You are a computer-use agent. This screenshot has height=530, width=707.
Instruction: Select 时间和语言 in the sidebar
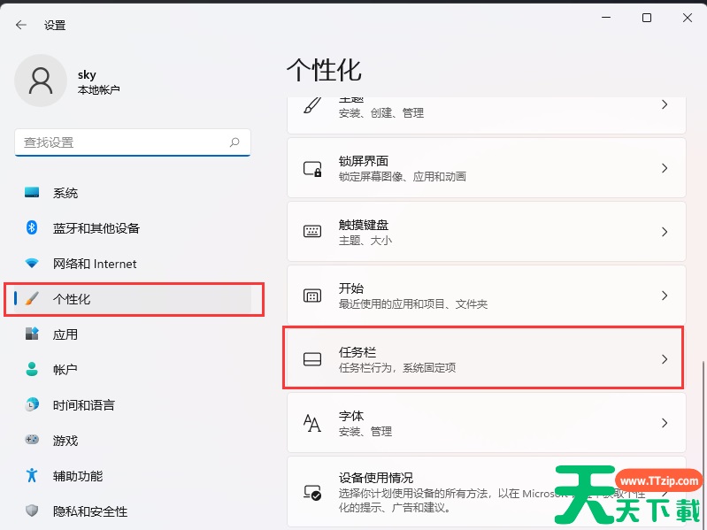click(x=133, y=404)
